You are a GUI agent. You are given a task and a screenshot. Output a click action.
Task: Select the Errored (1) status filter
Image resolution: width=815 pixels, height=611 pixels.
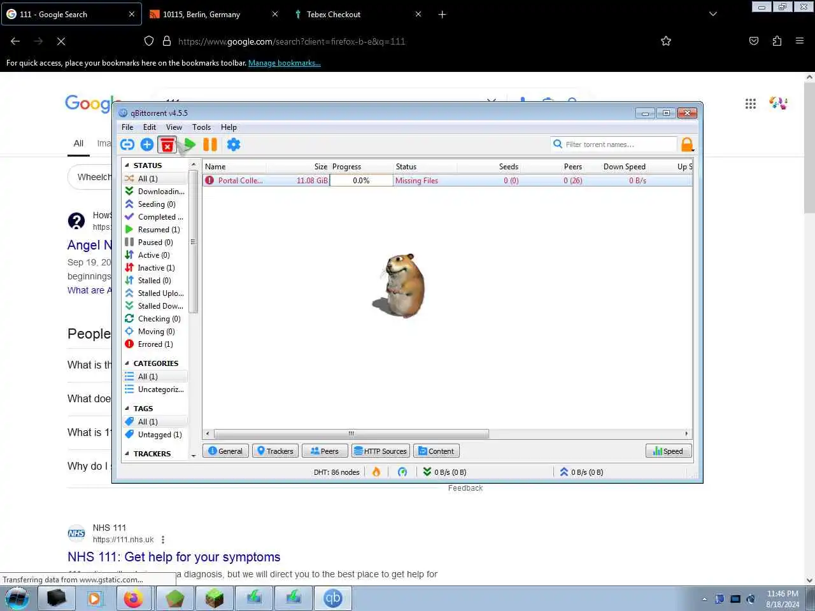[x=155, y=344]
